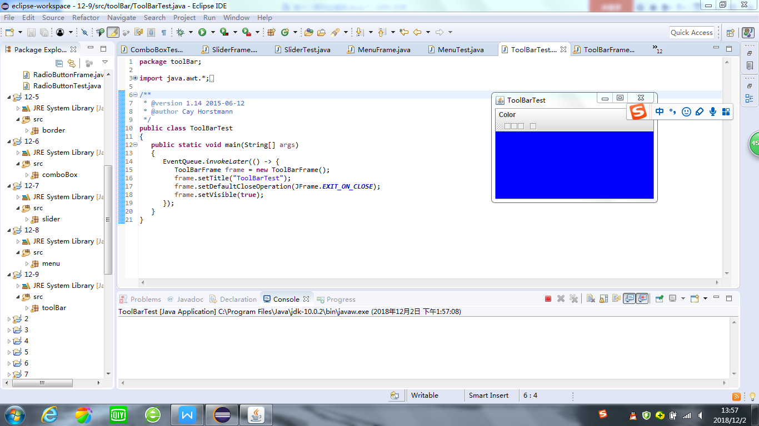Click the Windows Start button

[x=13, y=414]
